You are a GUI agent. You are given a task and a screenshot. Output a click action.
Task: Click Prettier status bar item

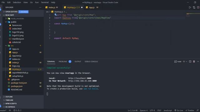pos(190,110)
